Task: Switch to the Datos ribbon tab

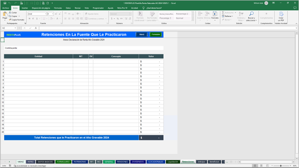Action: [68, 8]
